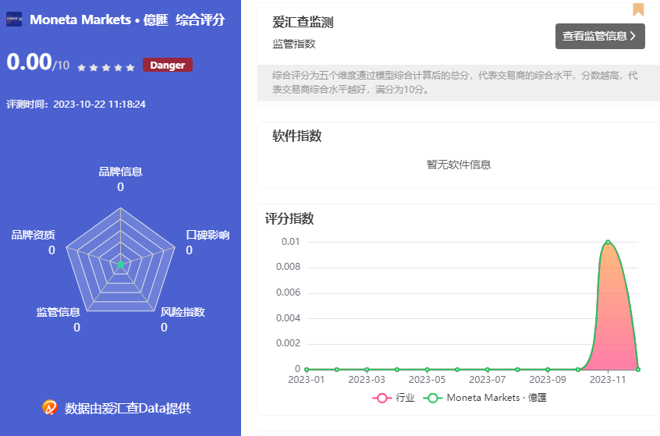Screen dimensions: 660x436
Task: Click 数据由爱汇查Data提供 text
Action: point(127,408)
